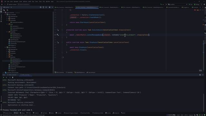This screenshot has height=116, width=206.
Task: Click the build hammer icon in top toolbar
Action: click(x=161, y=4)
